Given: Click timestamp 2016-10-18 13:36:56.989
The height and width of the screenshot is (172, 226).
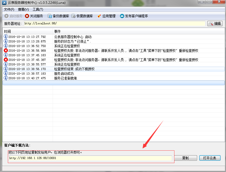Looking at the screenshot, I should 27,51.
